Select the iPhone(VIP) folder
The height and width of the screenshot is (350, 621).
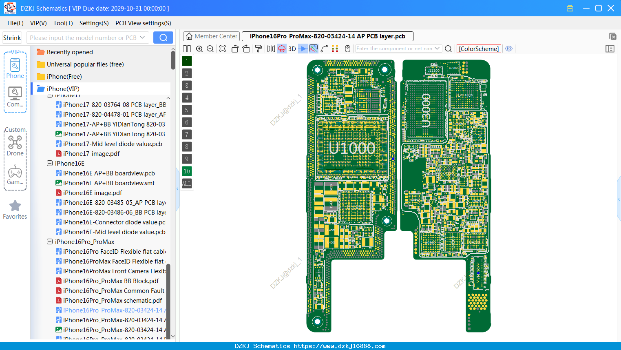coord(101,89)
